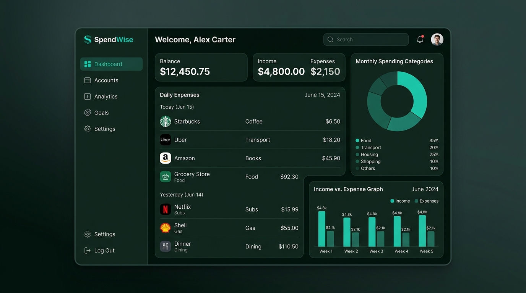This screenshot has height=293, width=526.
Task: Select the Dinner fork-and-knife icon
Action: pyautogui.click(x=166, y=246)
